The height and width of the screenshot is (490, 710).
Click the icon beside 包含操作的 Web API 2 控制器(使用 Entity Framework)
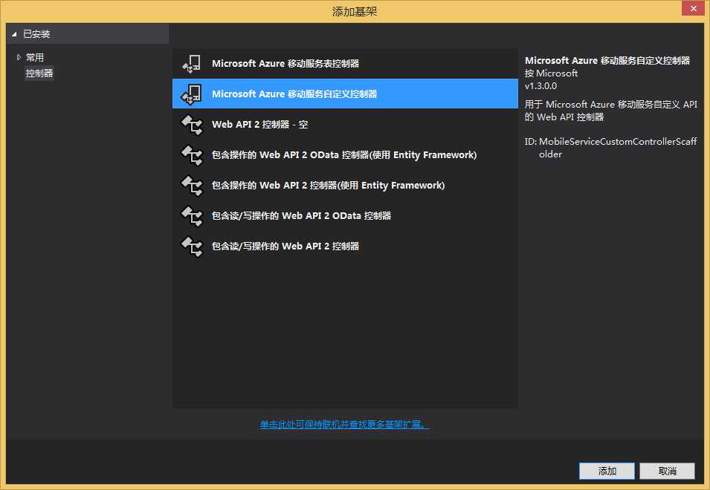(192, 186)
